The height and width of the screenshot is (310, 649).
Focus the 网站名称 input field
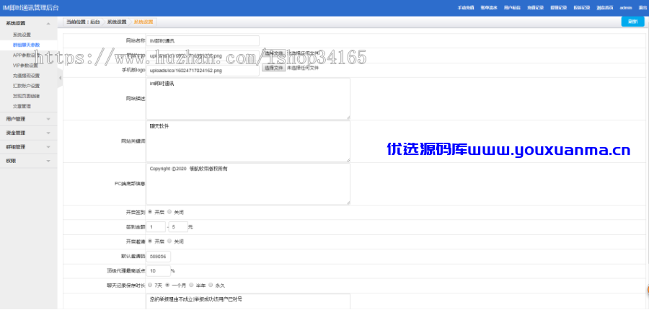203,40
